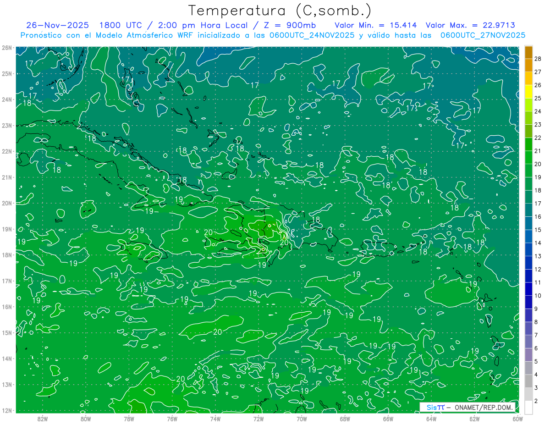Click the 12N latitude axis label
The width and height of the screenshot is (550, 425).
point(6,410)
